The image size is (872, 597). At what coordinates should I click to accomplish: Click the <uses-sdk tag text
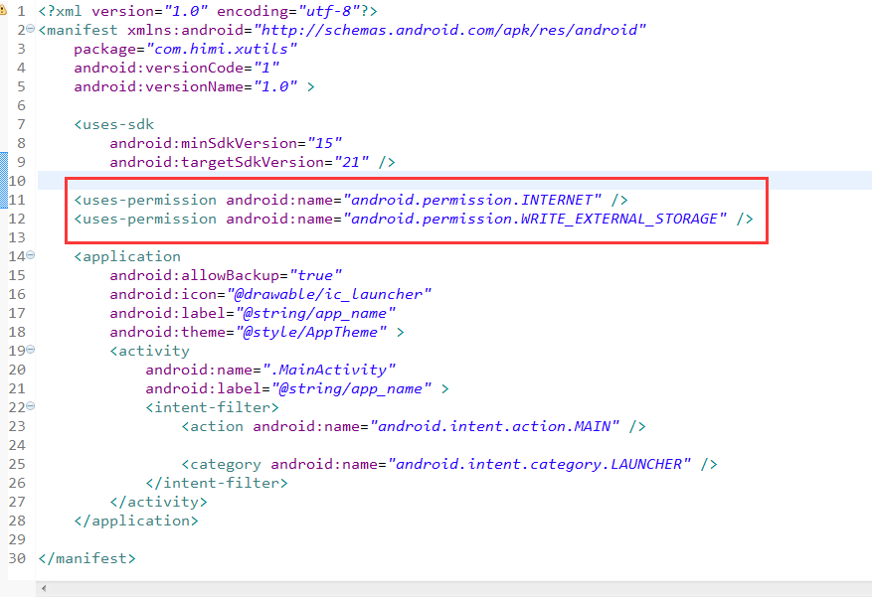pos(114,124)
